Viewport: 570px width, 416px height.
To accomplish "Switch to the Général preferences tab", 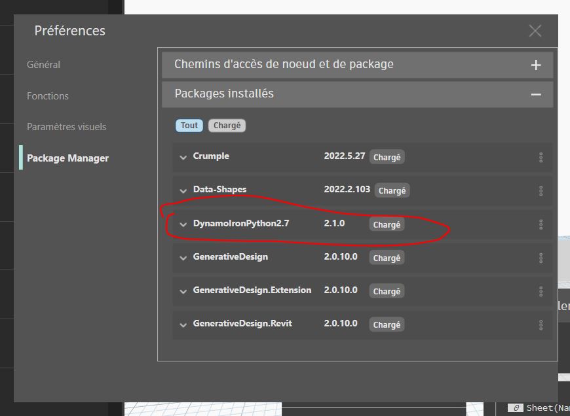I will (43, 65).
